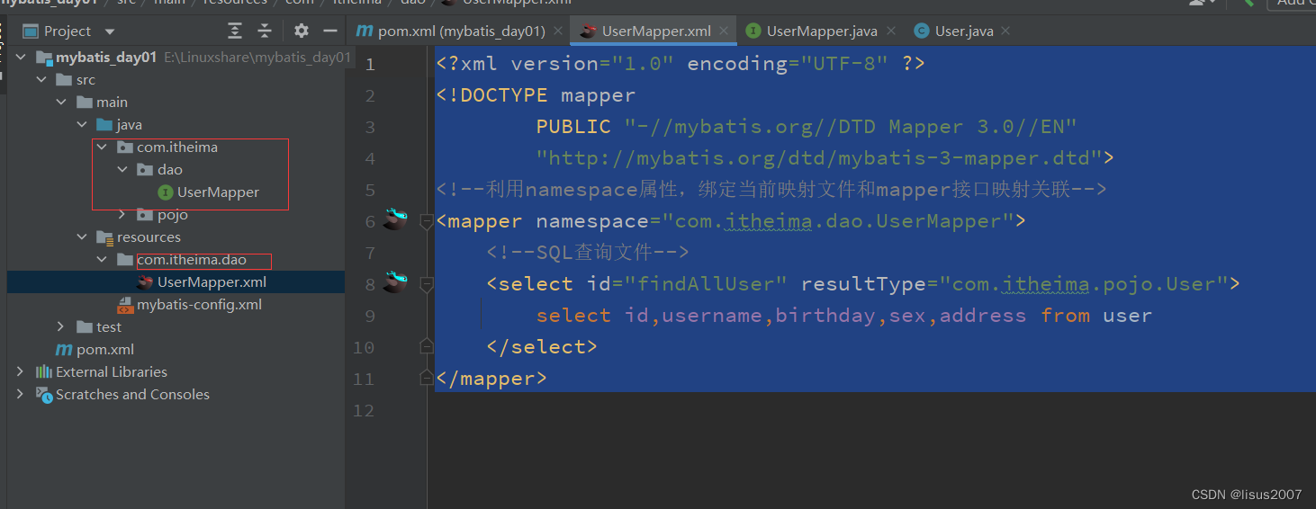
Task: Expand Scratches and Consoles node
Action: point(21,395)
